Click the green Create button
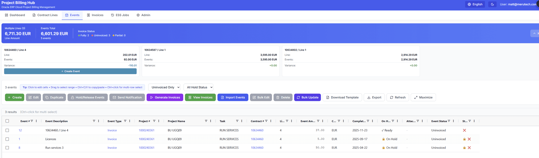The height and width of the screenshot is (158, 539). coord(15,97)
